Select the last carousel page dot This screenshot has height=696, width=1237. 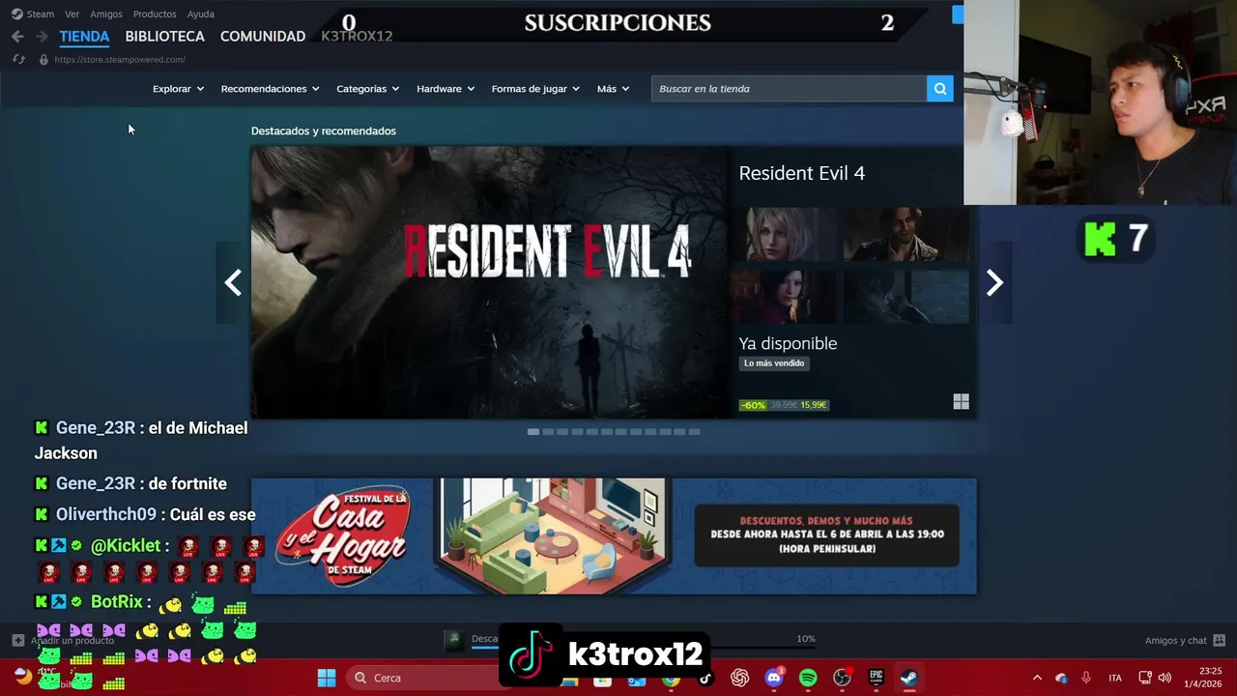pyautogui.click(x=694, y=432)
